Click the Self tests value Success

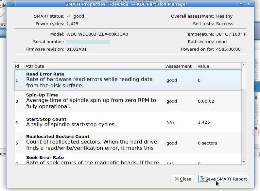[x=225, y=24]
